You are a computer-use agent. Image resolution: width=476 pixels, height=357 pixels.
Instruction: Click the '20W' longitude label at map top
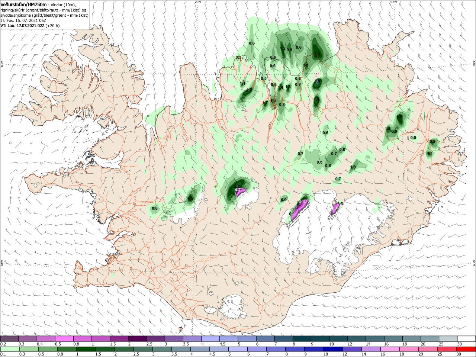point(198,2)
